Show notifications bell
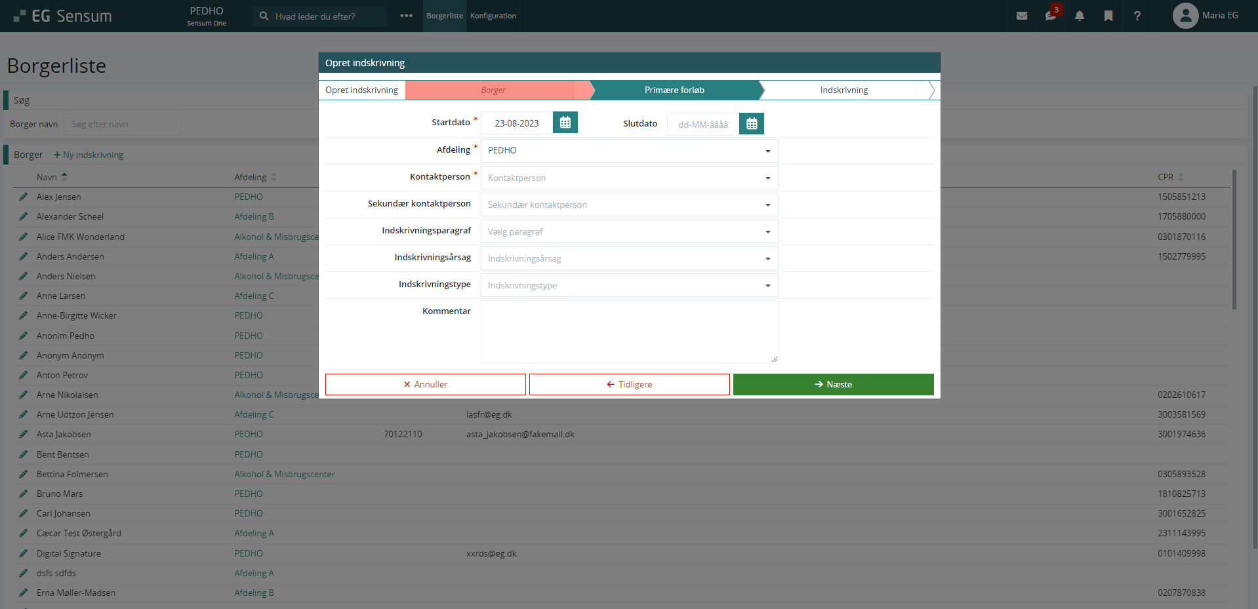The image size is (1258, 609). coord(1079,16)
